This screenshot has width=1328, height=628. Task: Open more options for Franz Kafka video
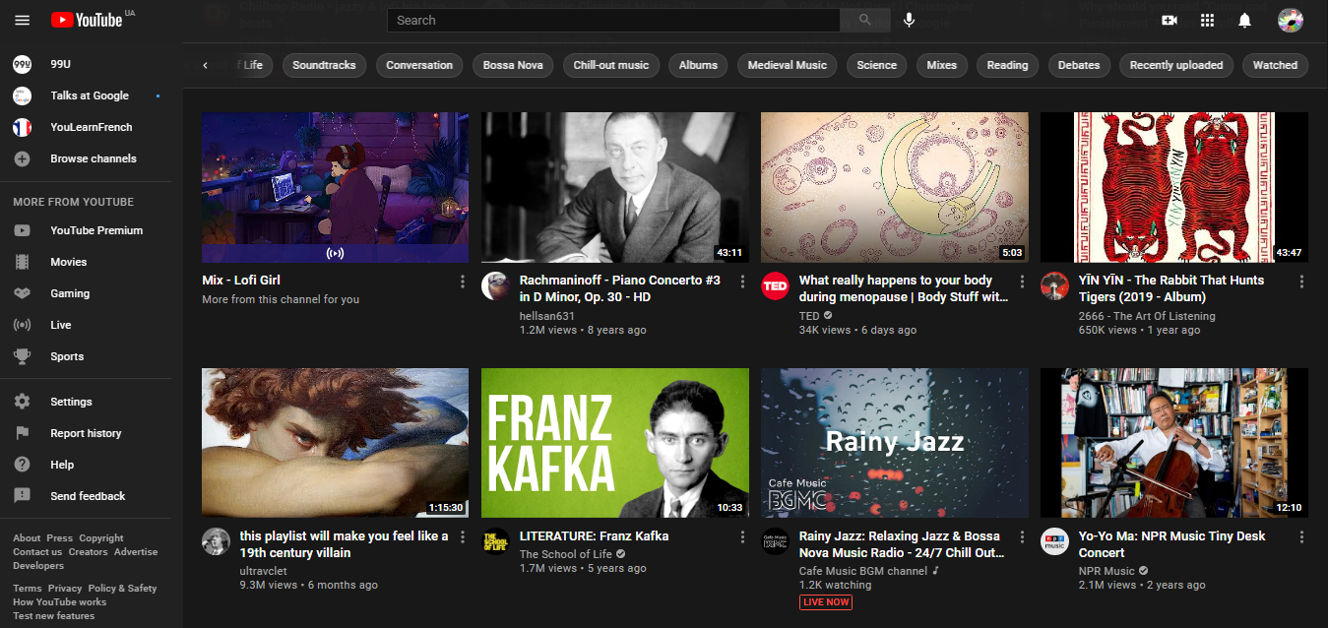click(742, 537)
